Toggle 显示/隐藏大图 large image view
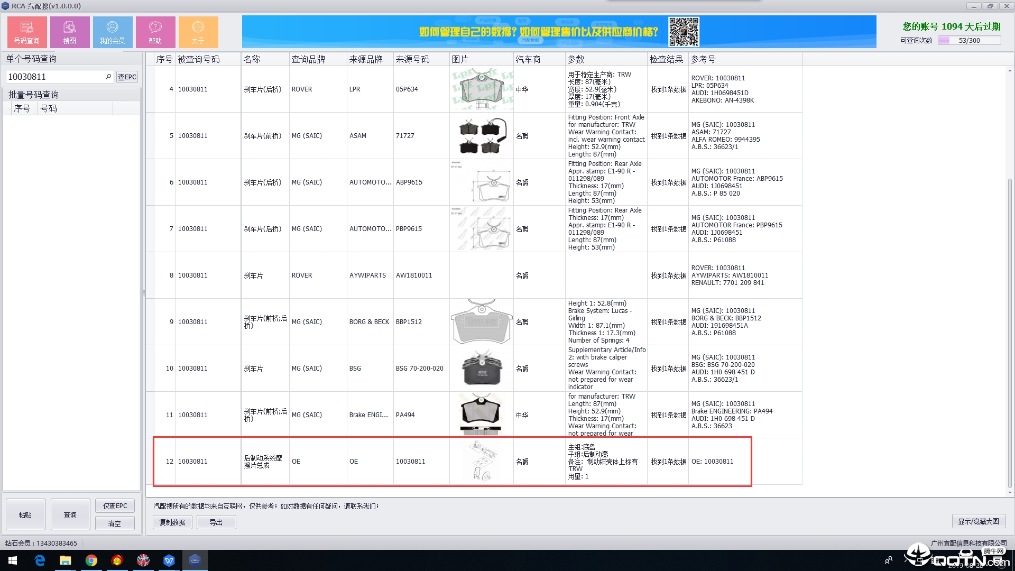This screenshot has width=1015, height=571. (979, 521)
